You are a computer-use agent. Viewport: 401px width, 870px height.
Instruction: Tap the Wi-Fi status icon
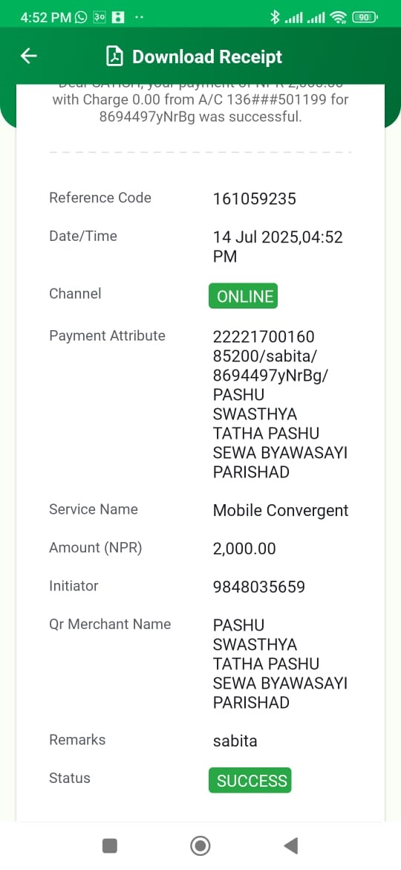click(x=338, y=17)
